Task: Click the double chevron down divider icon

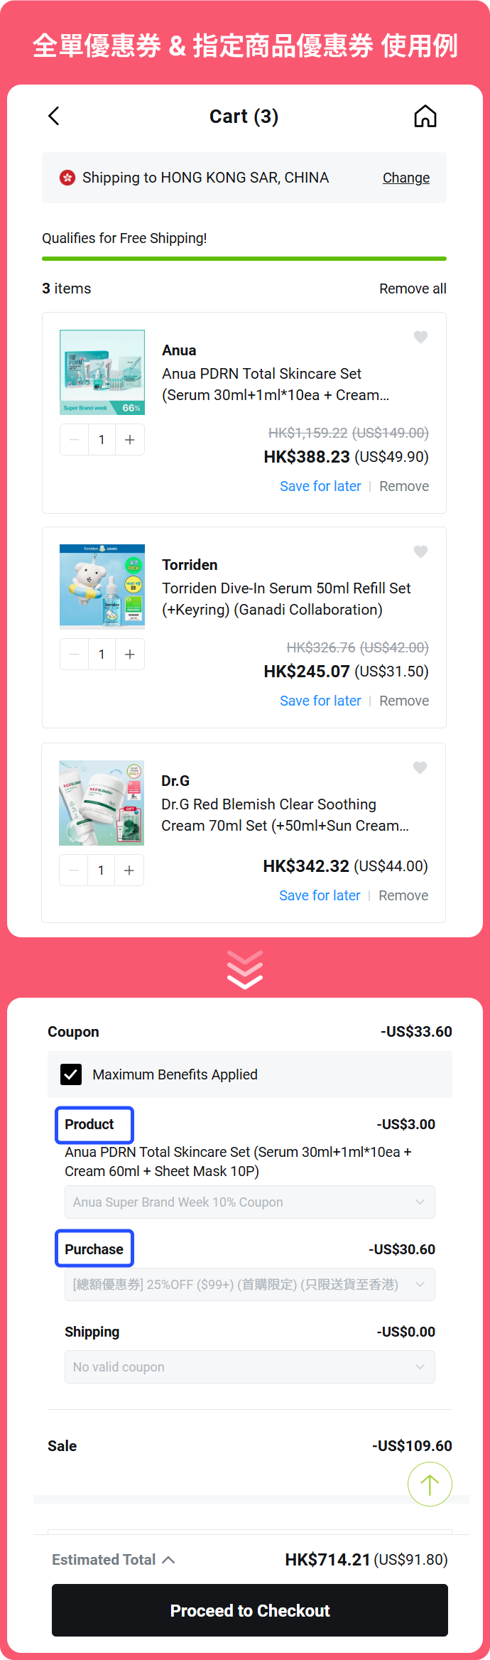Action: (x=244, y=969)
